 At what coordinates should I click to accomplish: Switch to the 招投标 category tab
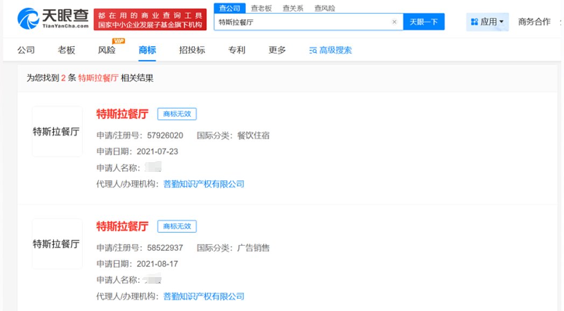192,50
